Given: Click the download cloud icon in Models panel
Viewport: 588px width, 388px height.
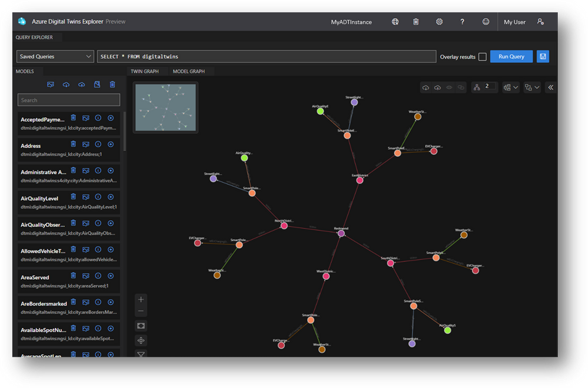Looking at the screenshot, I should pyautogui.click(x=66, y=85).
